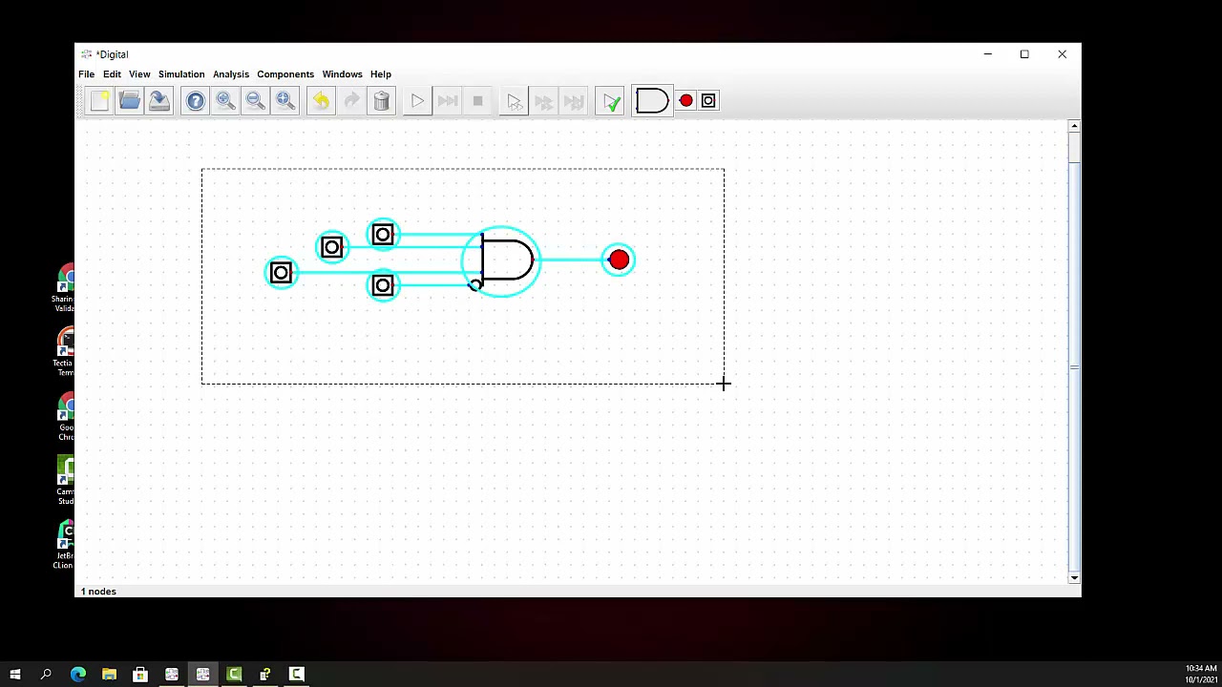
Task: Click the Save circuit toolbar icon
Action: tap(159, 101)
